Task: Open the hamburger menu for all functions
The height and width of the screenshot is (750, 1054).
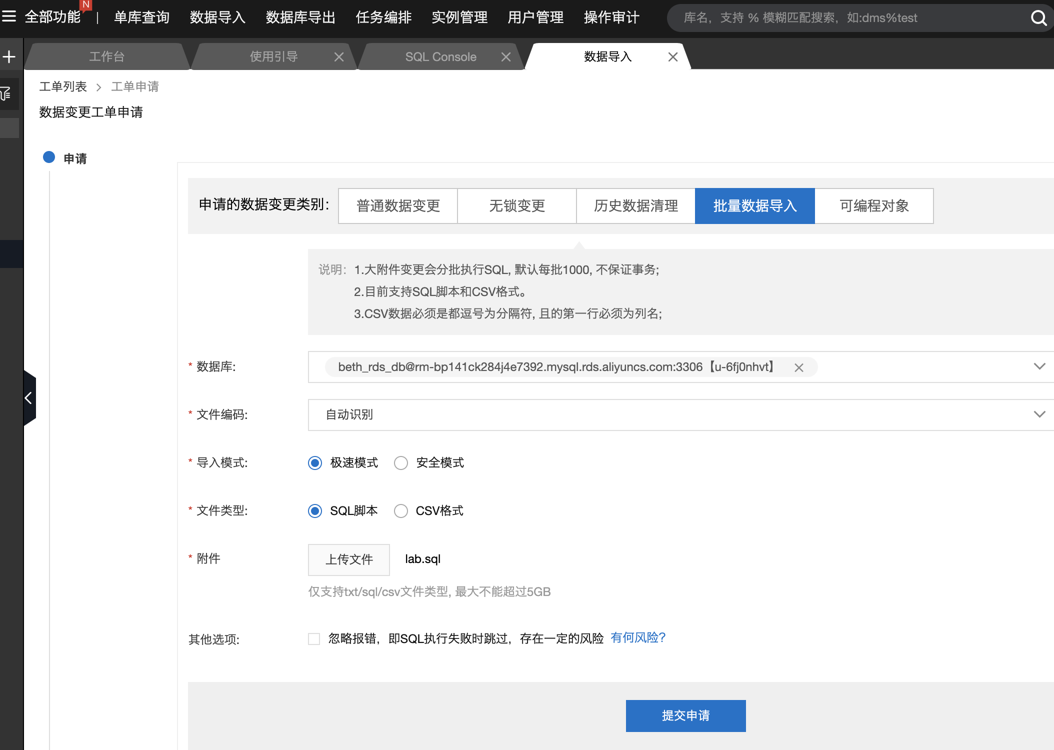Action: pos(9,17)
